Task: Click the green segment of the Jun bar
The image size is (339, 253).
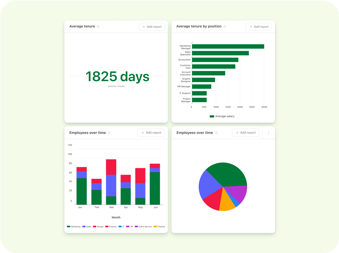Action: (155, 188)
